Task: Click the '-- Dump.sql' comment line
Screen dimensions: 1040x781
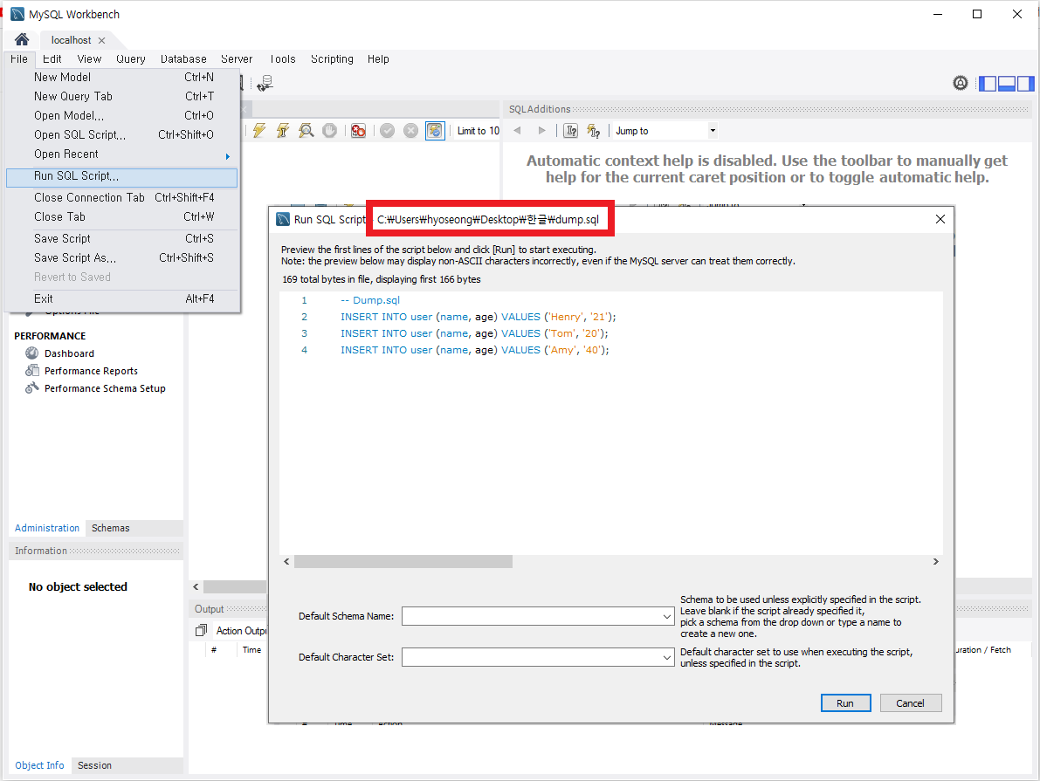Action: (370, 300)
